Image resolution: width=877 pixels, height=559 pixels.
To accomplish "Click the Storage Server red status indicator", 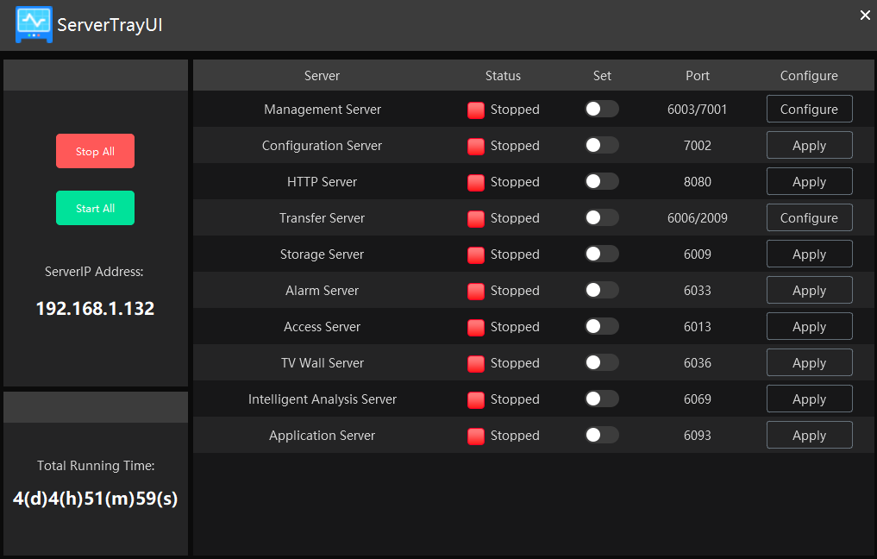I will tap(476, 254).
